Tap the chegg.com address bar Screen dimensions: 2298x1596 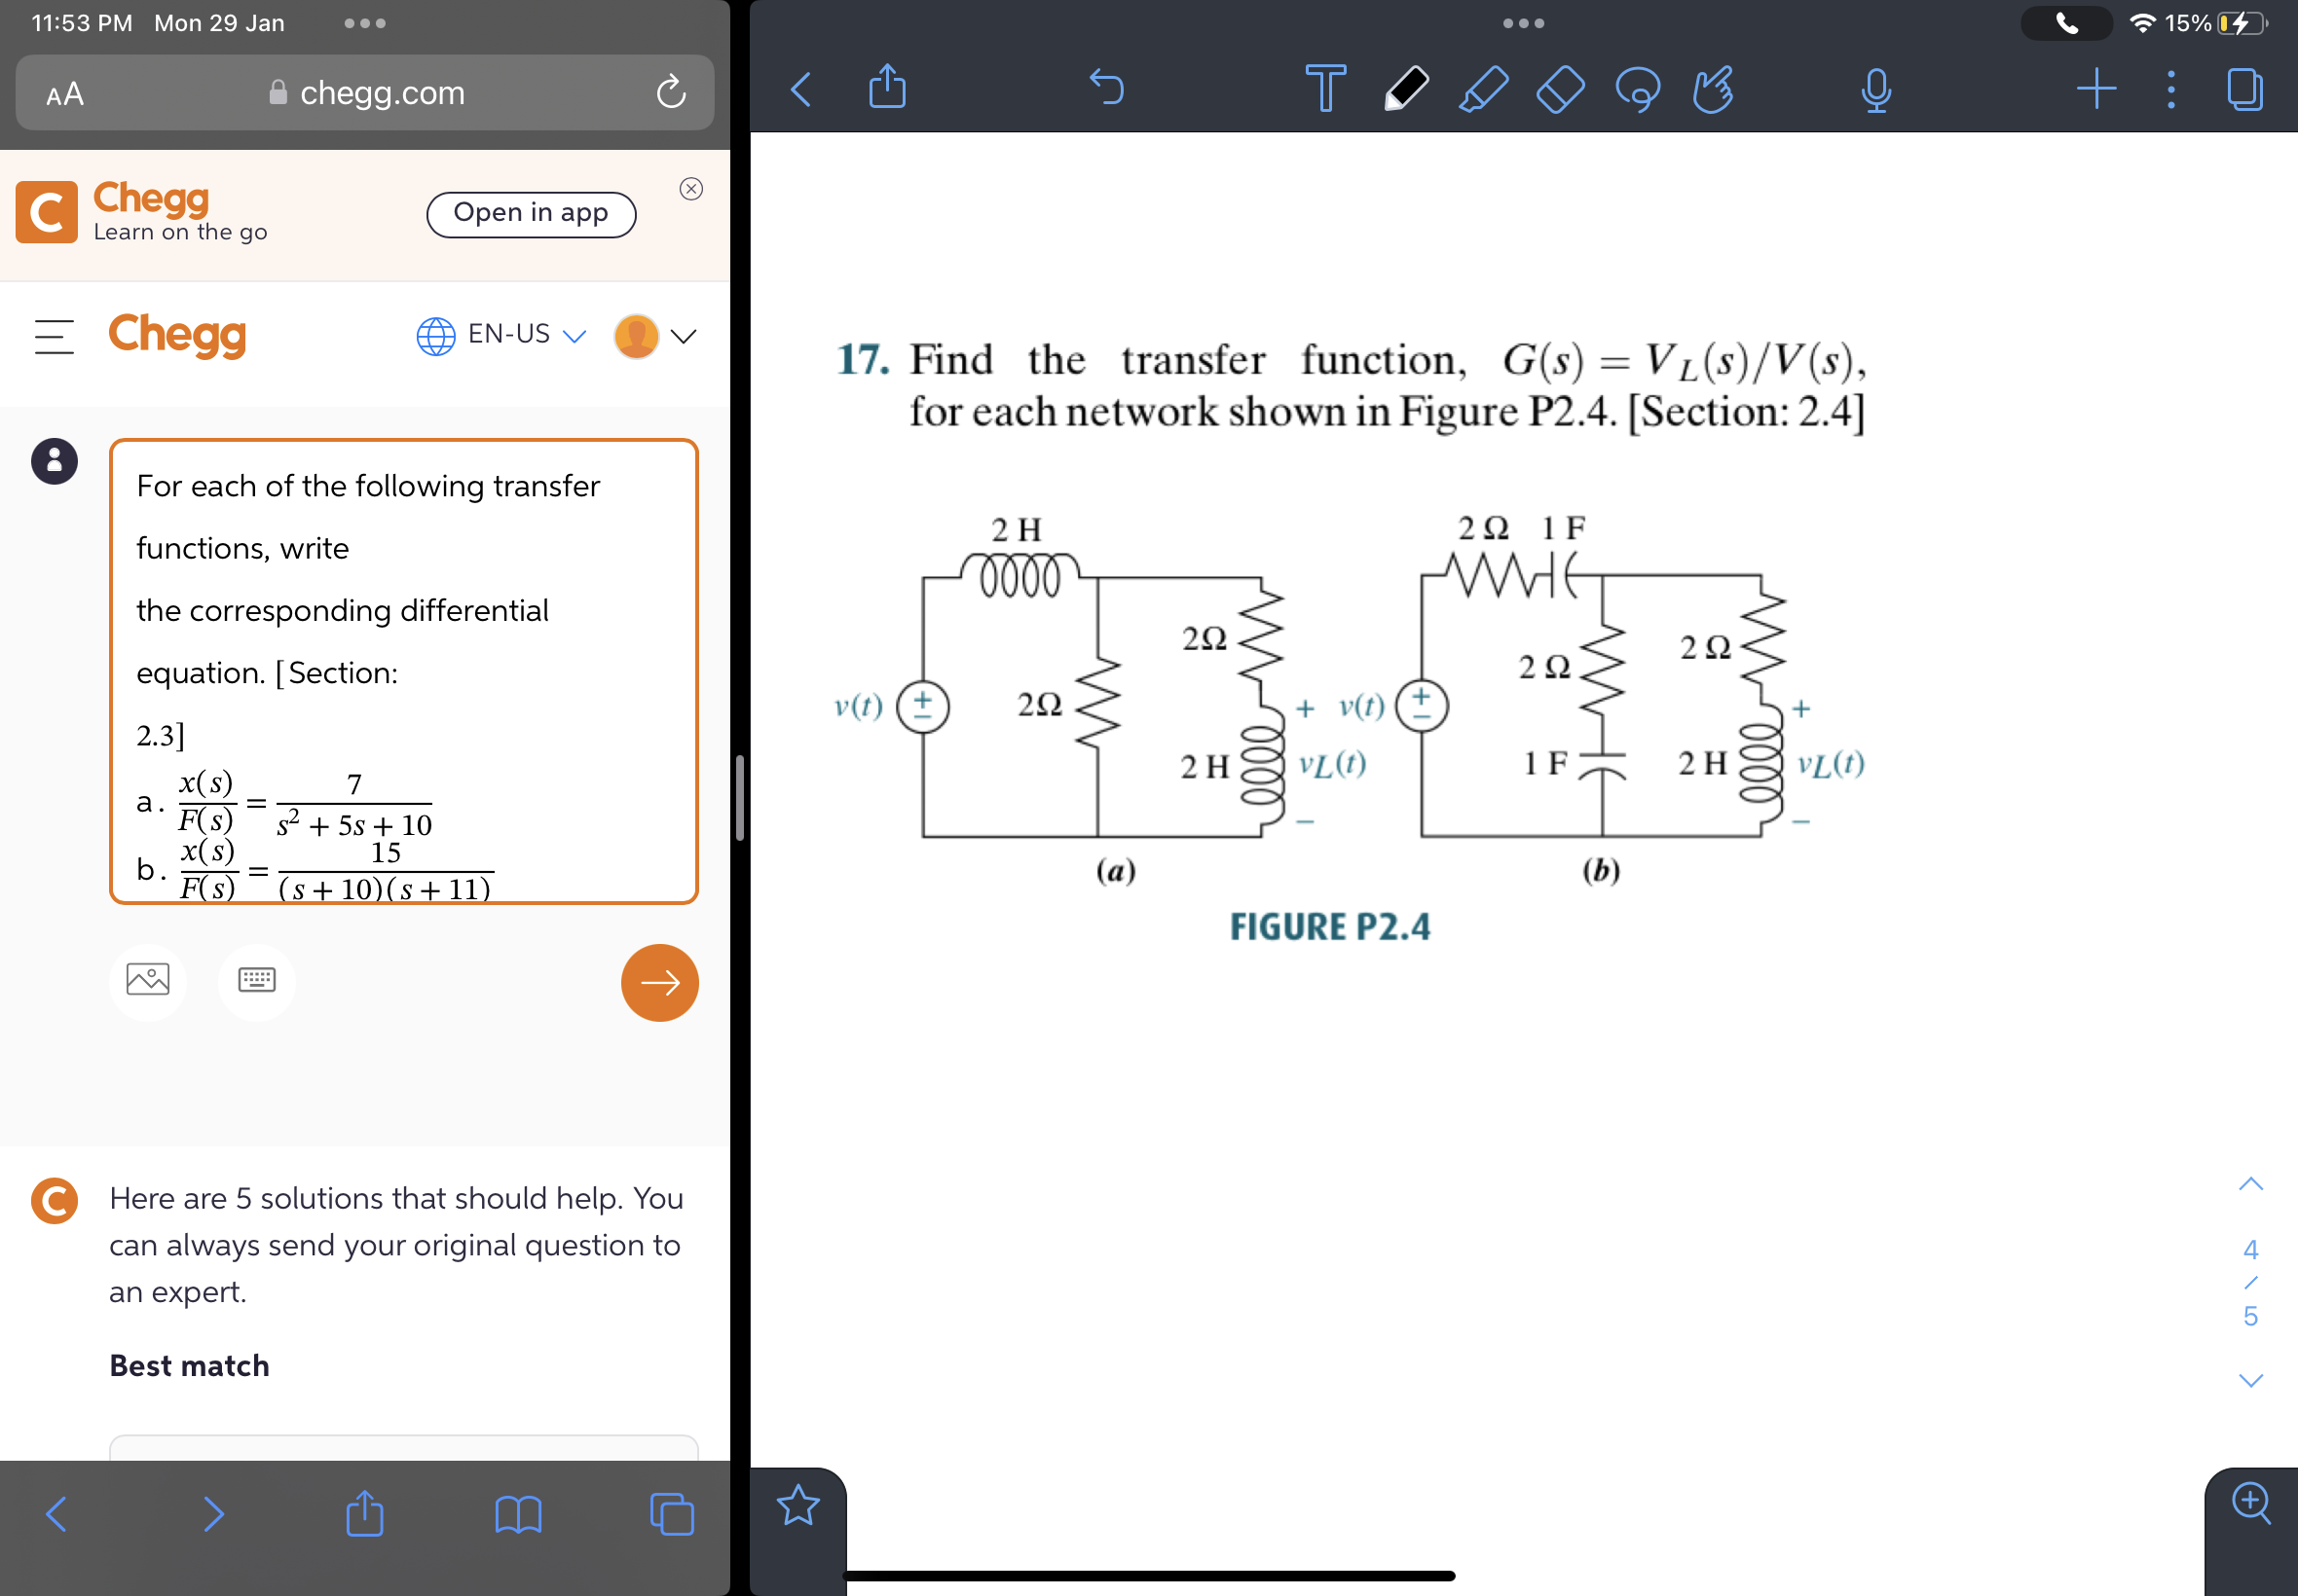pos(381,92)
